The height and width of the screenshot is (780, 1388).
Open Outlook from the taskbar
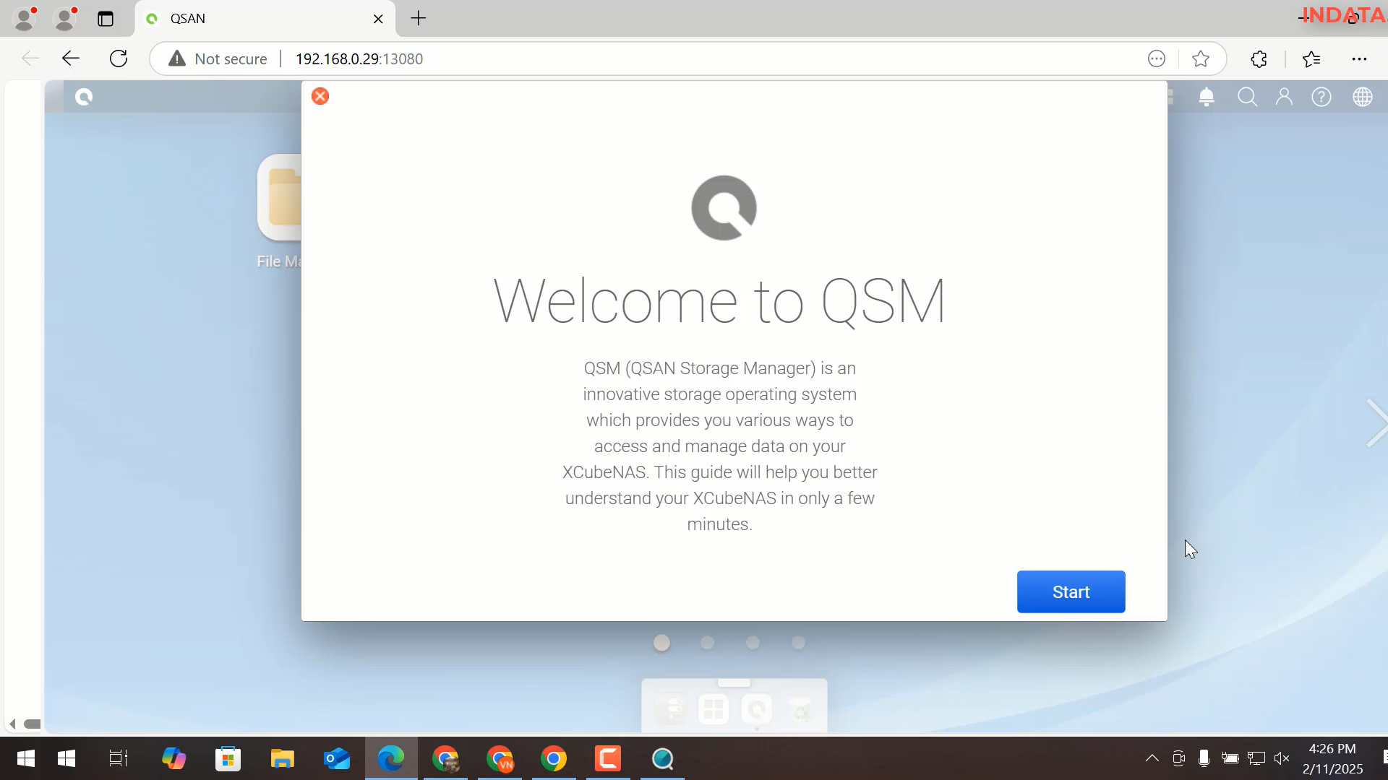[x=337, y=758]
